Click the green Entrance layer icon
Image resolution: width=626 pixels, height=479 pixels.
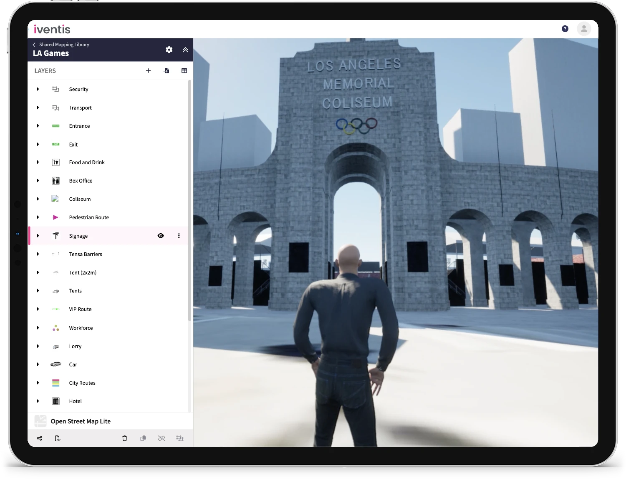pyautogui.click(x=56, y=126)
